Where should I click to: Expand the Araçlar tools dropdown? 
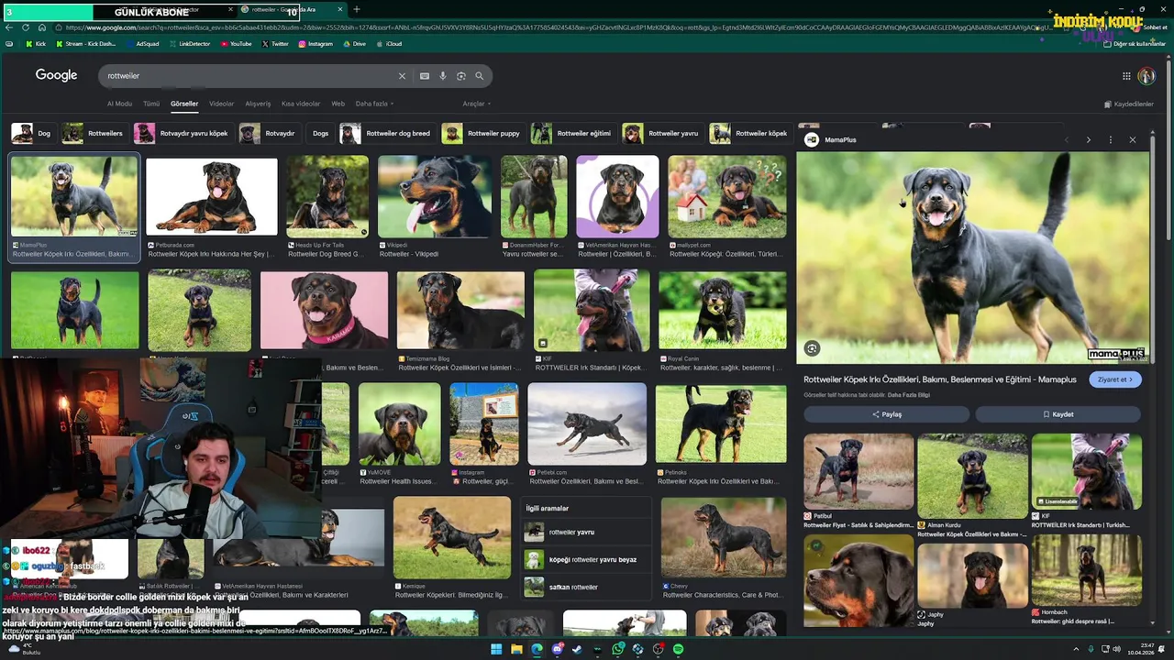476,104
